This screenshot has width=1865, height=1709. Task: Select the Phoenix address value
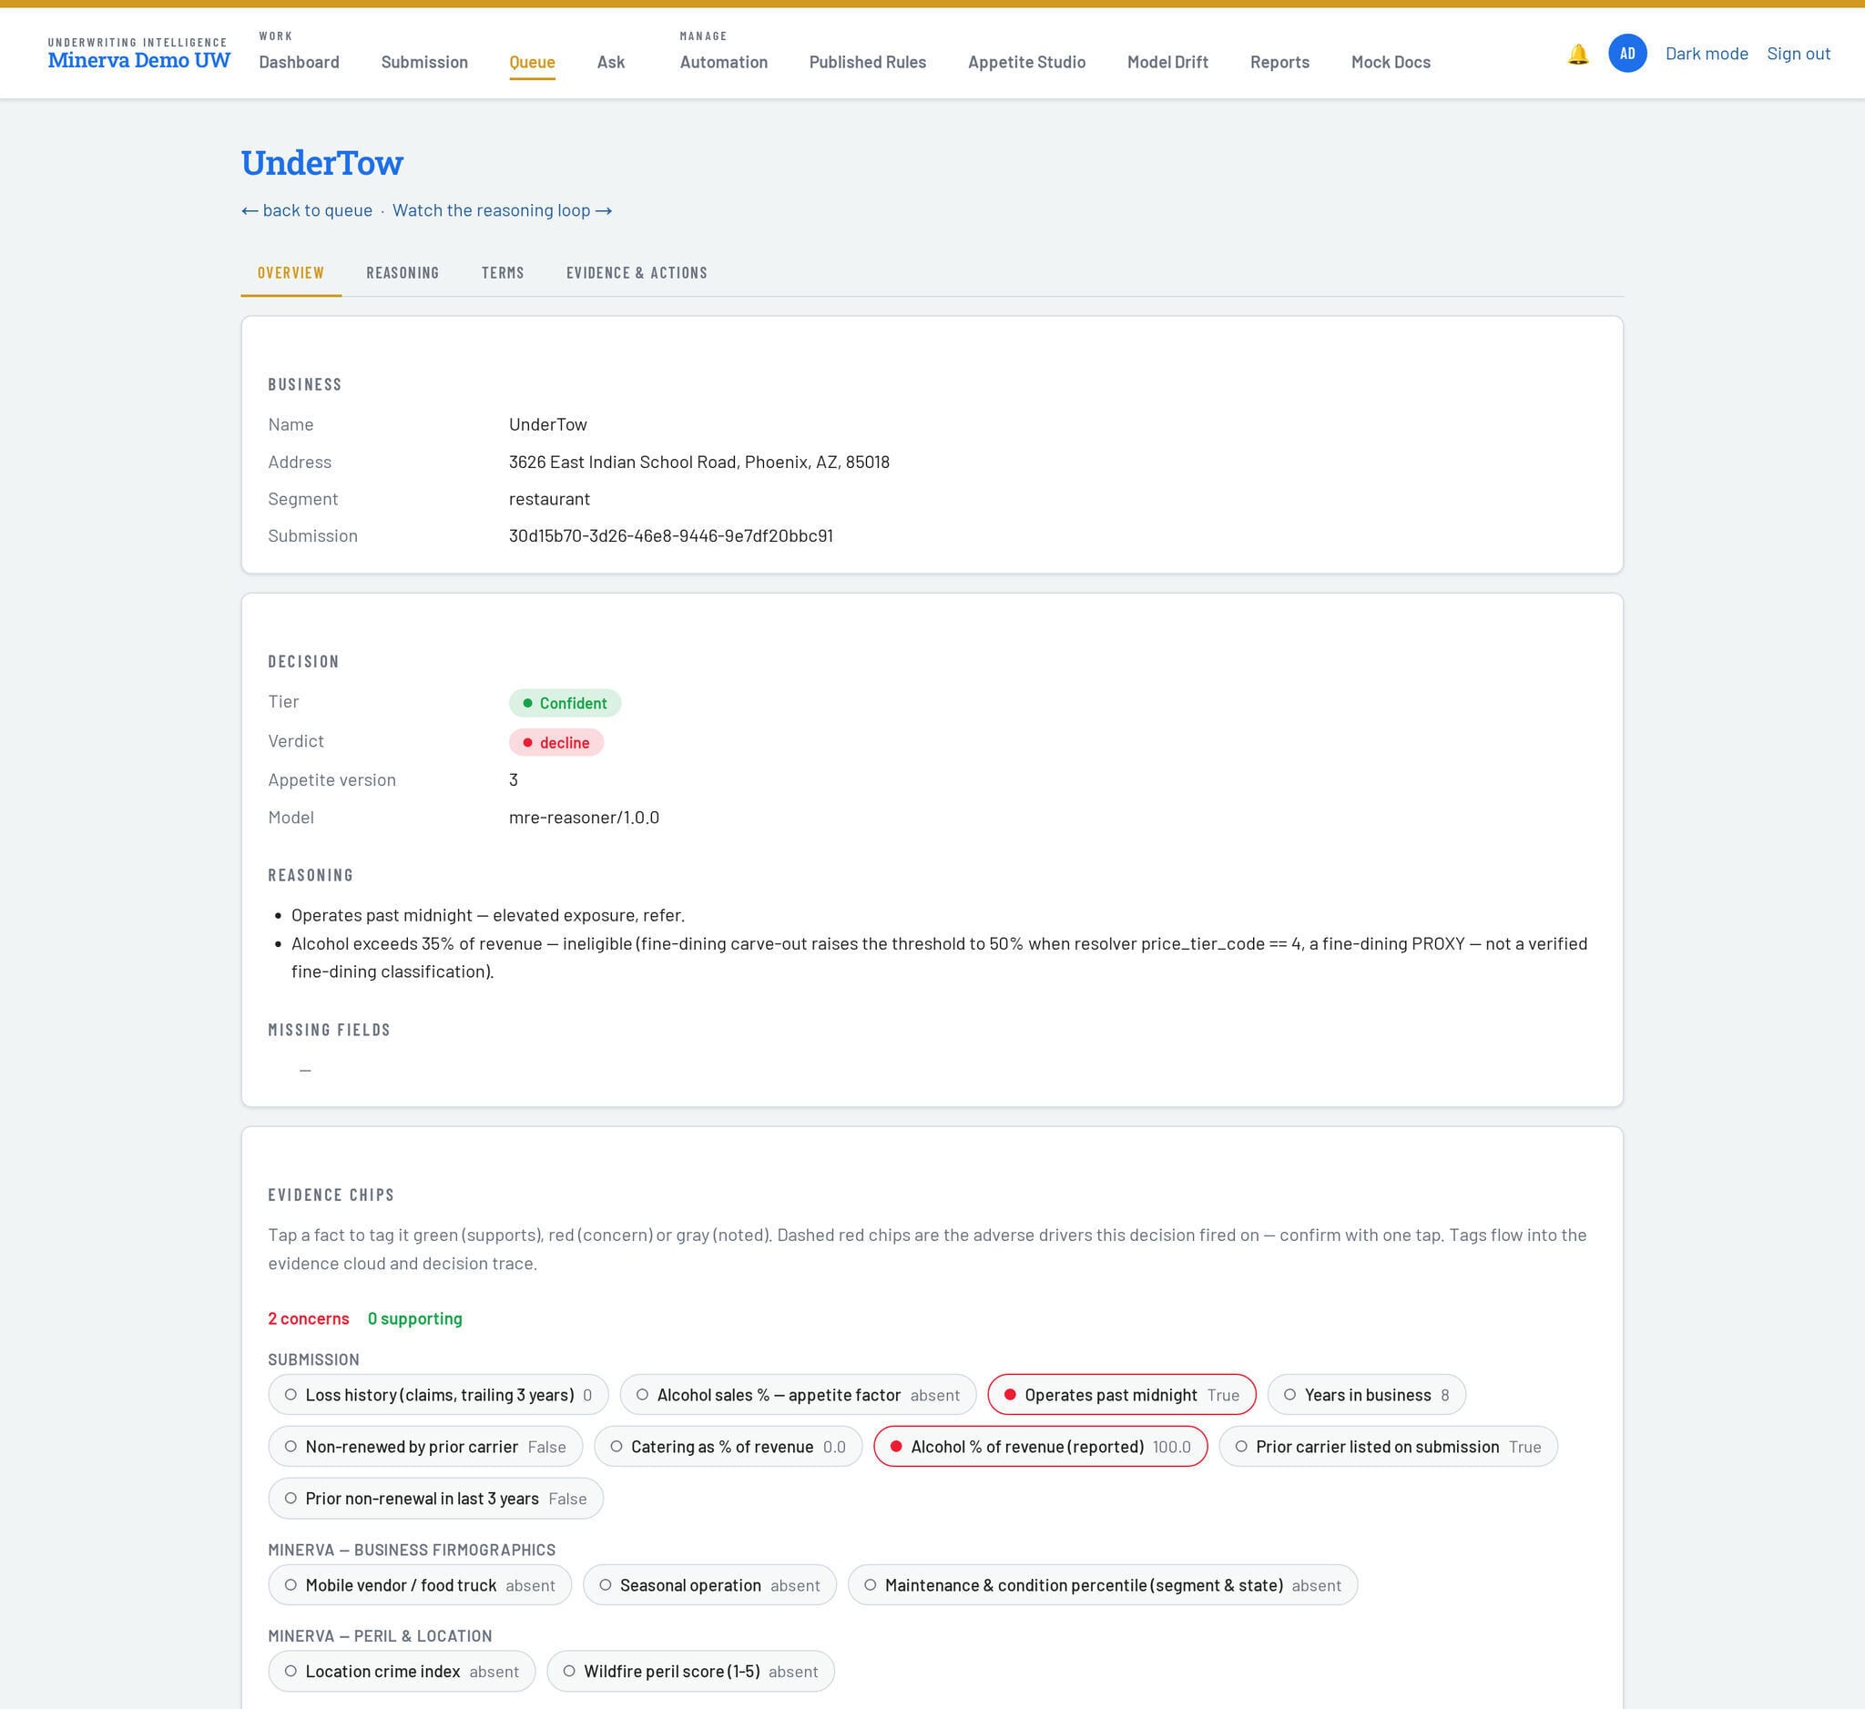pyautogui.click(x=698, y=462)
